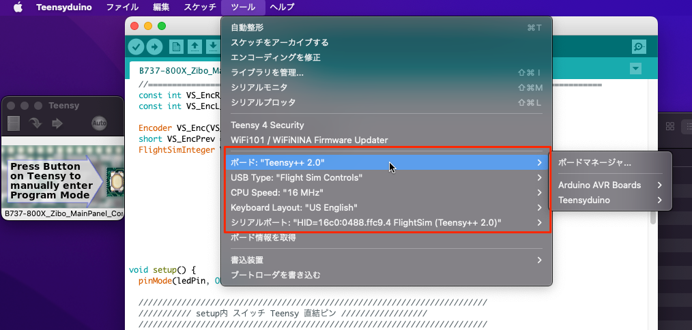Select 自動整形 menu entry
The width and height of the screenshot is (692, 330).
[x=386, y=27]
